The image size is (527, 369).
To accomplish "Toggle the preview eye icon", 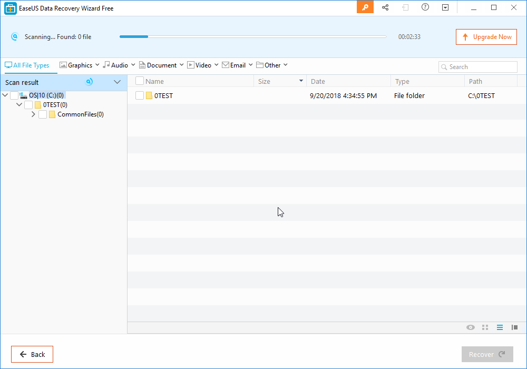I will 471,327.
